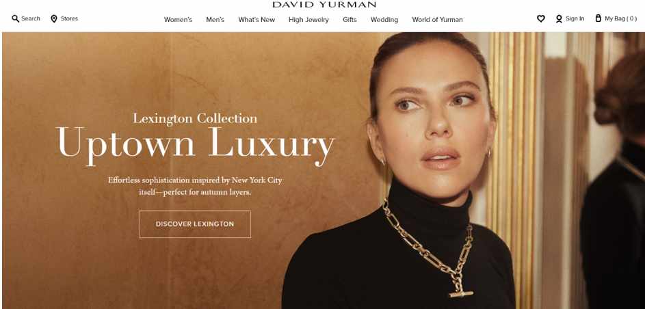Click the shopping bag icon

coord(598,18)
